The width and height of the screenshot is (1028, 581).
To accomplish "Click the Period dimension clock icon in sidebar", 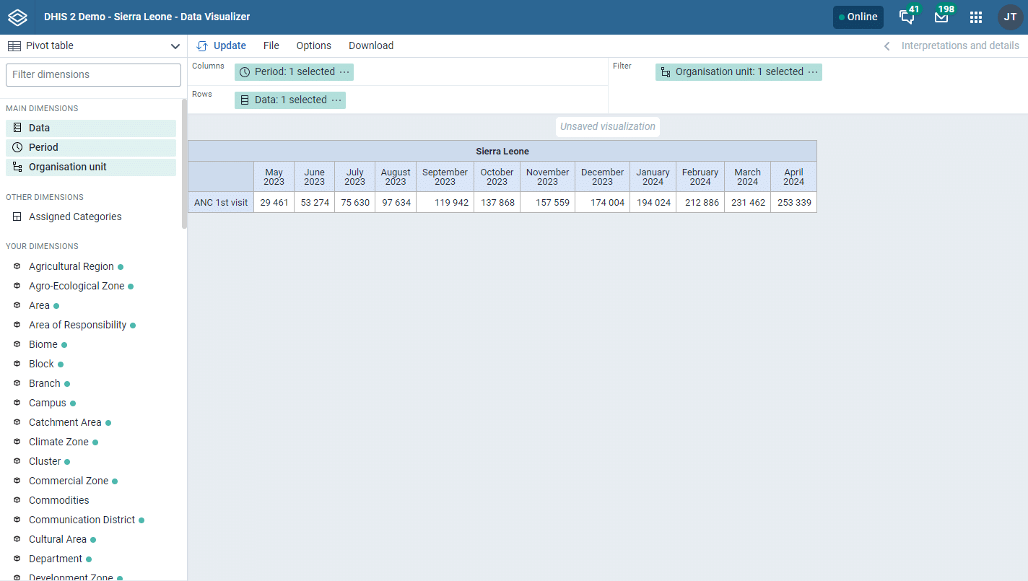I will pos(17,147).
